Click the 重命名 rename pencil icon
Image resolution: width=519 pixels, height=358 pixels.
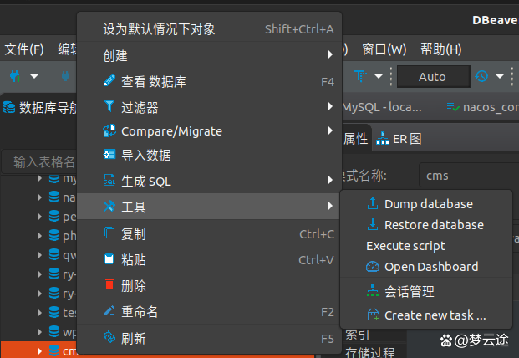109,310
